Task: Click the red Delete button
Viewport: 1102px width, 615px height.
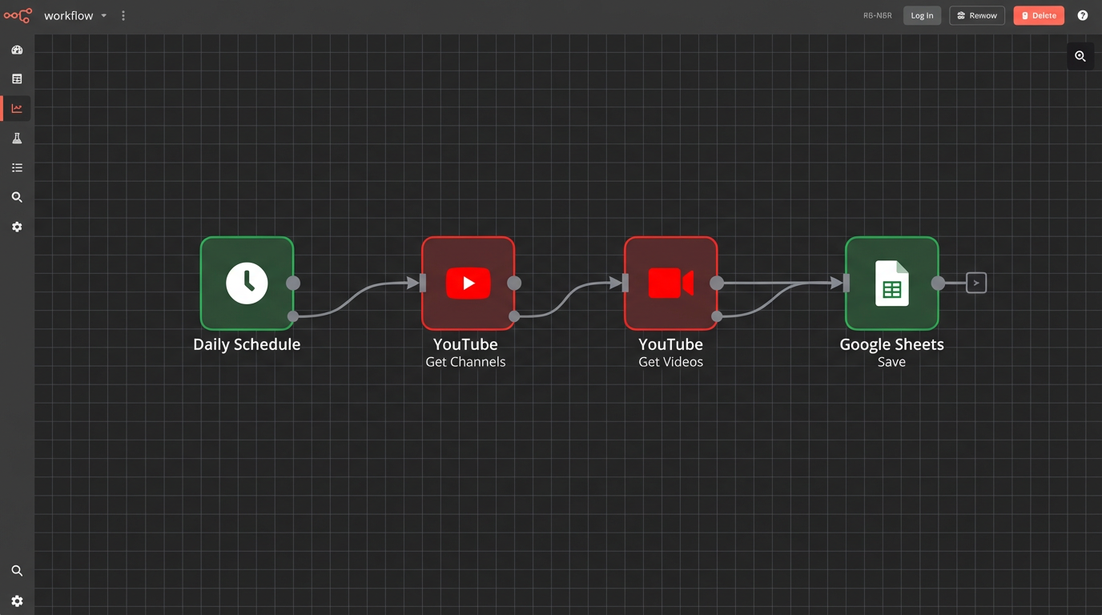Action: [x=1038, y=15]
